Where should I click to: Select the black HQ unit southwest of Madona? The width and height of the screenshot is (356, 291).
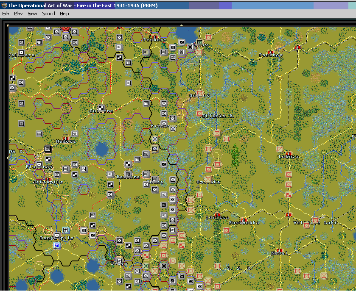tap(48, 149)
